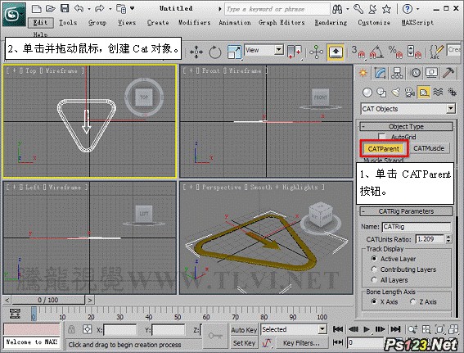The image size is (464, 353).
Task: Expand the redo history dropdown arrow
Action: click(110, 9)
